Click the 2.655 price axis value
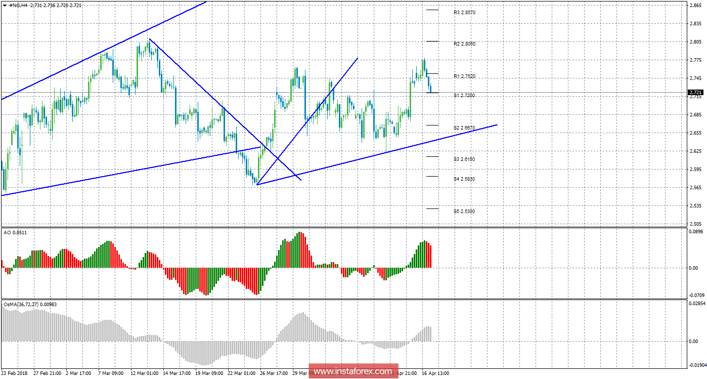Viewport: 707px width, 379px height. [x=695, y=133]
